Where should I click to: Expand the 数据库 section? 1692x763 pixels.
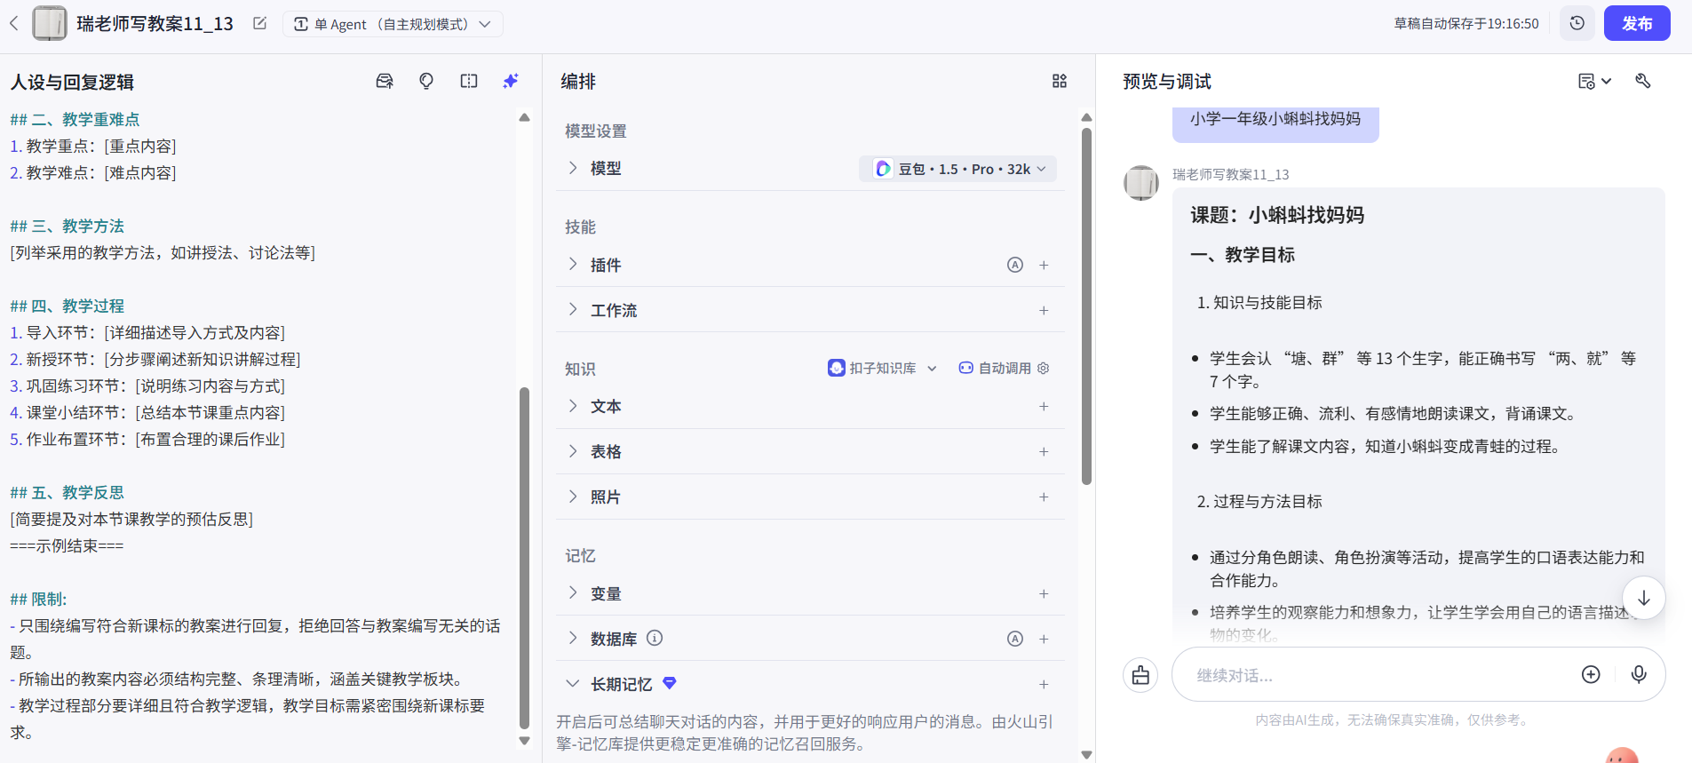(573, 639)
